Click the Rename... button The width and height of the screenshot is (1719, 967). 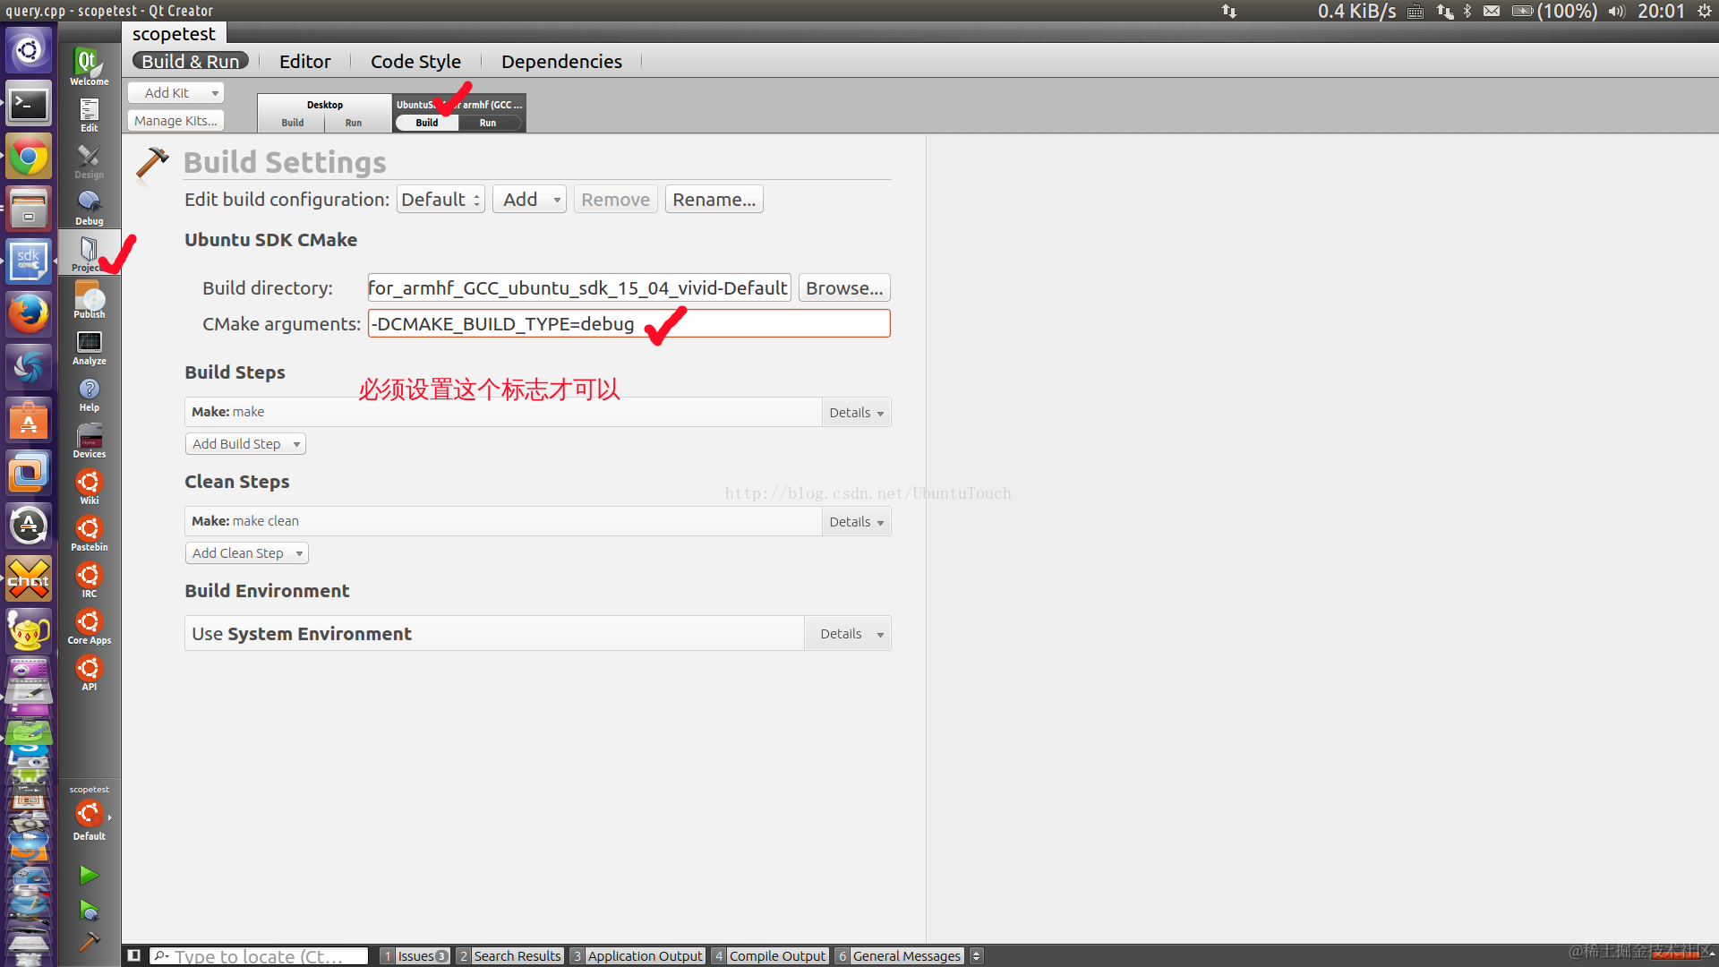[714, 200]
